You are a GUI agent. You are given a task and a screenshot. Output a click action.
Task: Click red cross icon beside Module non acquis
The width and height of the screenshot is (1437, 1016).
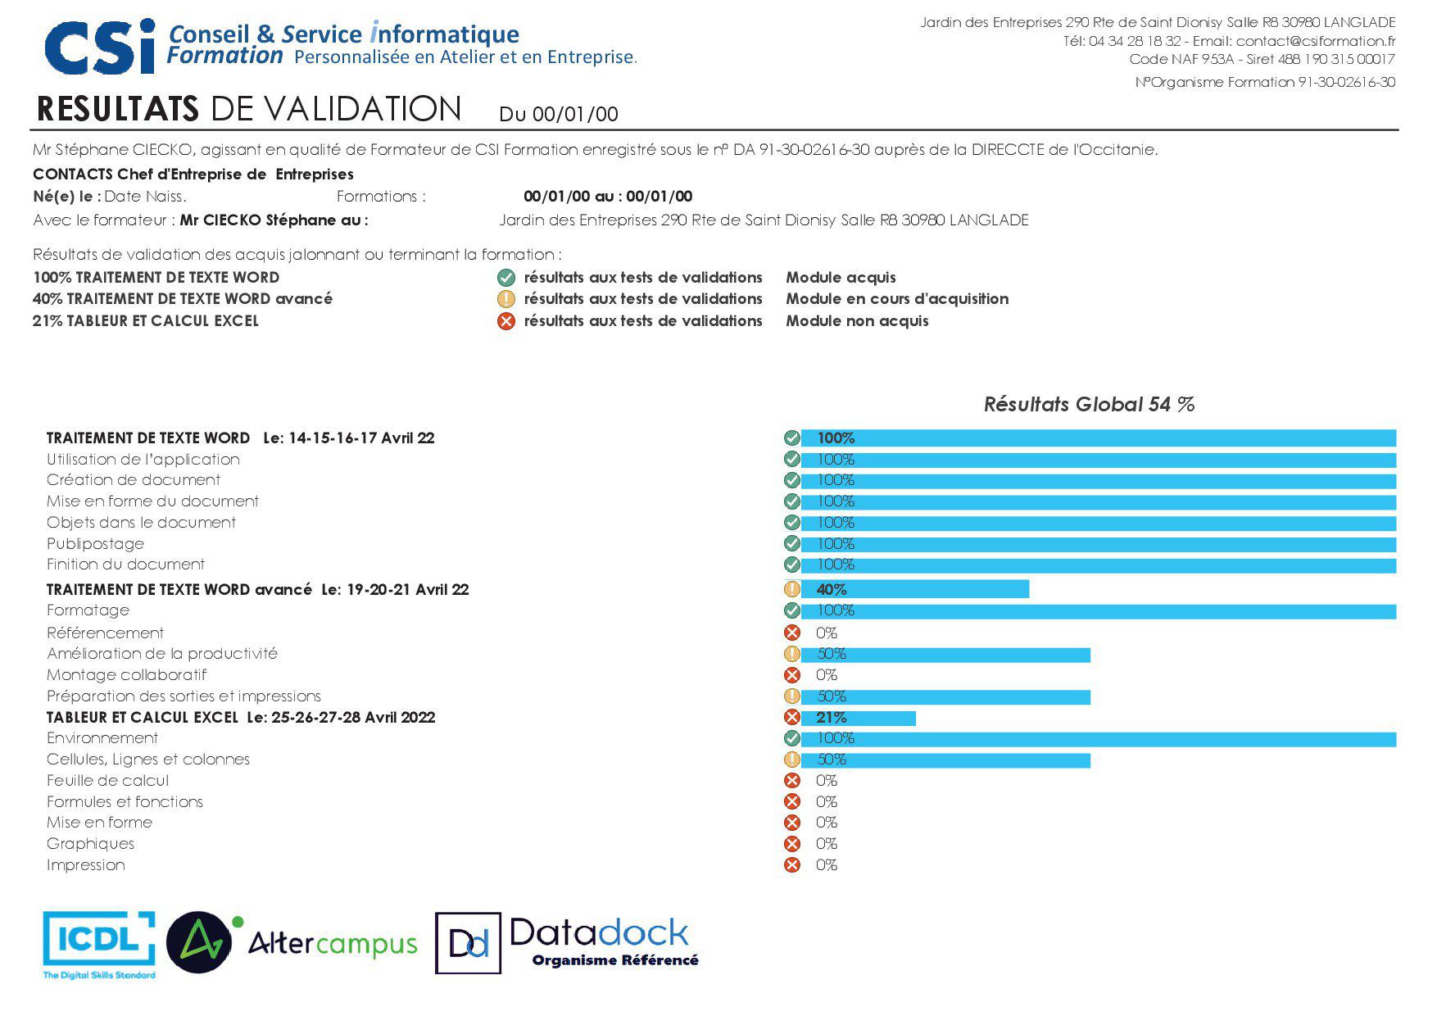(x=506, y=321)
